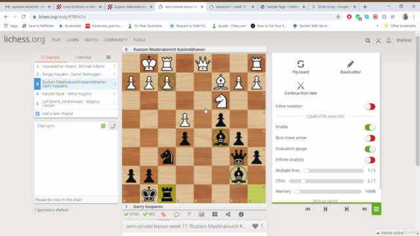The height and width of the screenshot is (236, 420).
Task: Click the crossed swords challenge icon in header
Action: [x=378, y=41]
